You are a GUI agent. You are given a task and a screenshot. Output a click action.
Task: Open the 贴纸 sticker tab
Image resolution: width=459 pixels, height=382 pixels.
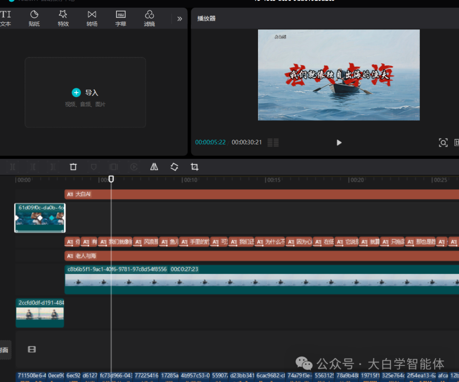tap(34, 18)
